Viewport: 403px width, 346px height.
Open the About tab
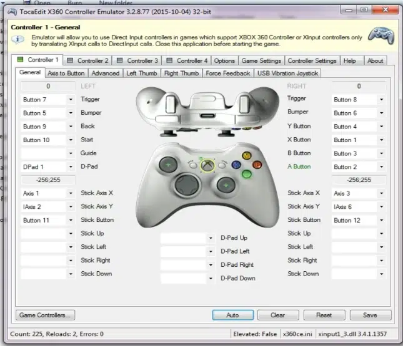click(375, 61)
